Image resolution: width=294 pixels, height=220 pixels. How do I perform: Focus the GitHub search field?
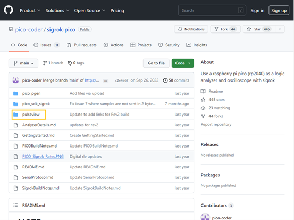(x=212, y=10)
